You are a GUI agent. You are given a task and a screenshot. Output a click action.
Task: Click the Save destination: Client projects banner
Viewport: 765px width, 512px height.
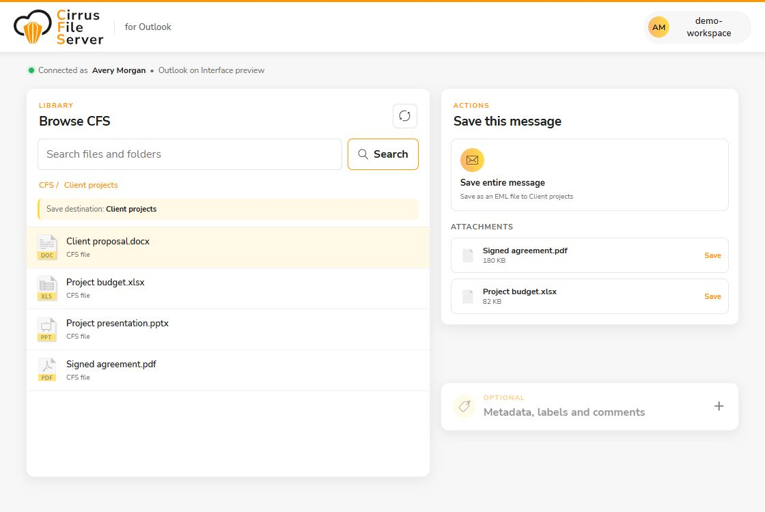click(228, 209)
